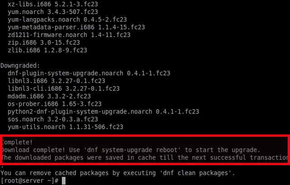Click the terminal cursor block after the prompt

[64, 181]
